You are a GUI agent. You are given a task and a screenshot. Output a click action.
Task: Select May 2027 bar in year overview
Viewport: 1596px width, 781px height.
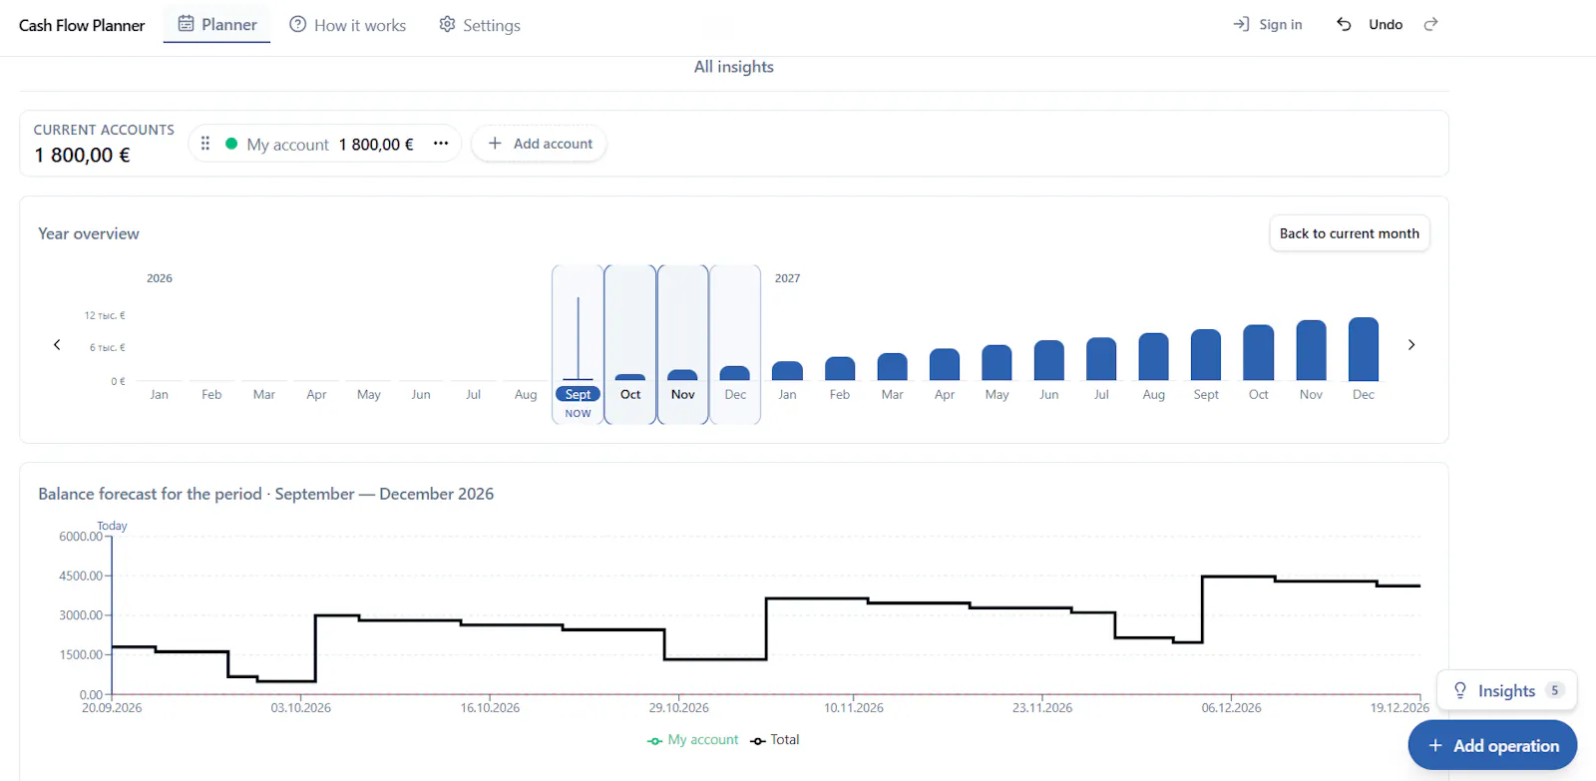(x=997, y=362)
